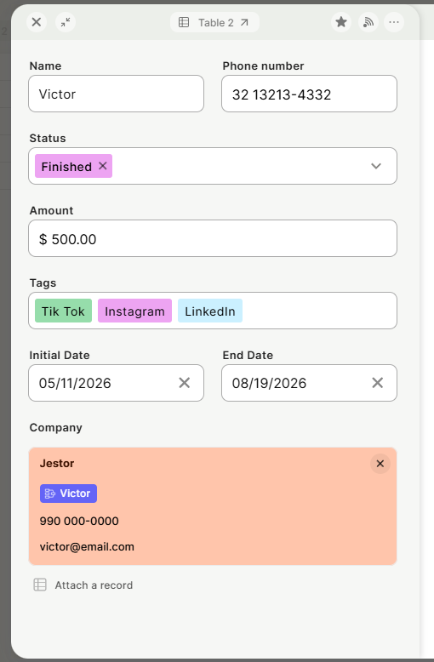Viewport: 434px width, 662px height.
Task: Clear the End Date value
Action: 378,383
